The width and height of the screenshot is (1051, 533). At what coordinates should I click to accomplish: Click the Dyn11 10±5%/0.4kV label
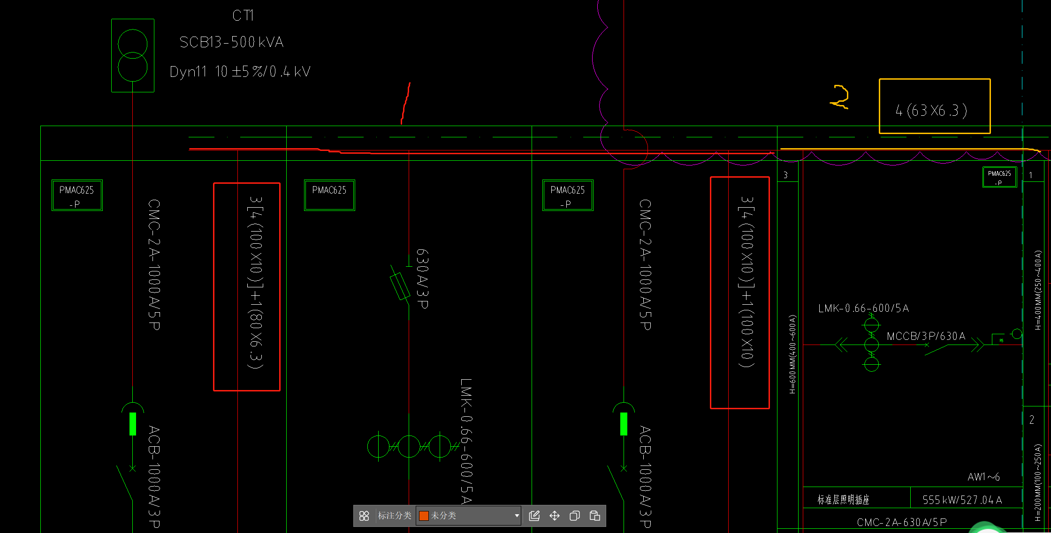(240, 72)
